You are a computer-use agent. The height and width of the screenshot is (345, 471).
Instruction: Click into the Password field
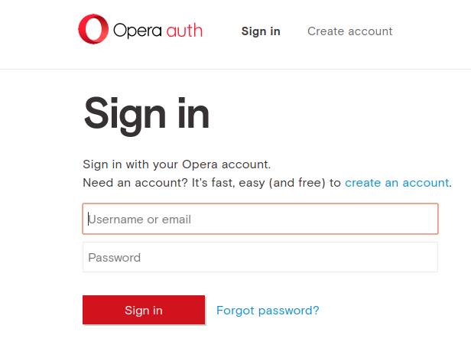(261, 257)
